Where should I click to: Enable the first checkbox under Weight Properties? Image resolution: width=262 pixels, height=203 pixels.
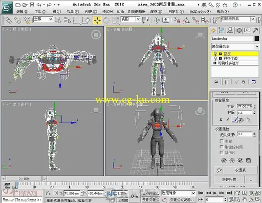point(222,141)
